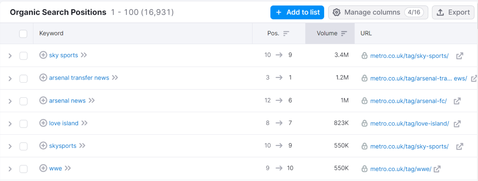Sort by Pos. column sort icon
Image resolution: width=478 pixels, height=181 pixels.
(286, 33)
